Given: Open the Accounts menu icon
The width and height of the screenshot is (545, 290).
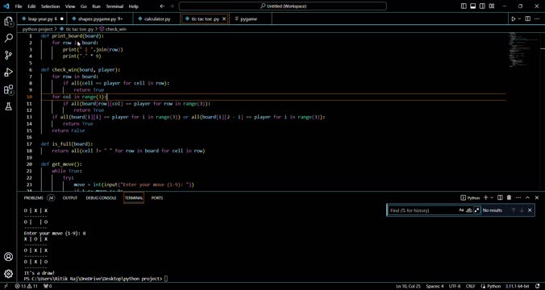Looking at the screenshot, I should (8, 257).
